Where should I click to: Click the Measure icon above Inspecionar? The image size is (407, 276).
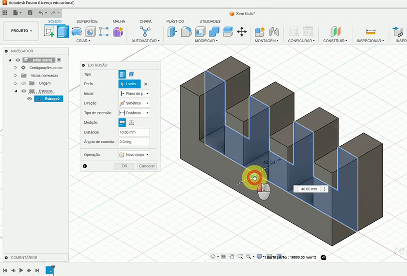(371, 32)
